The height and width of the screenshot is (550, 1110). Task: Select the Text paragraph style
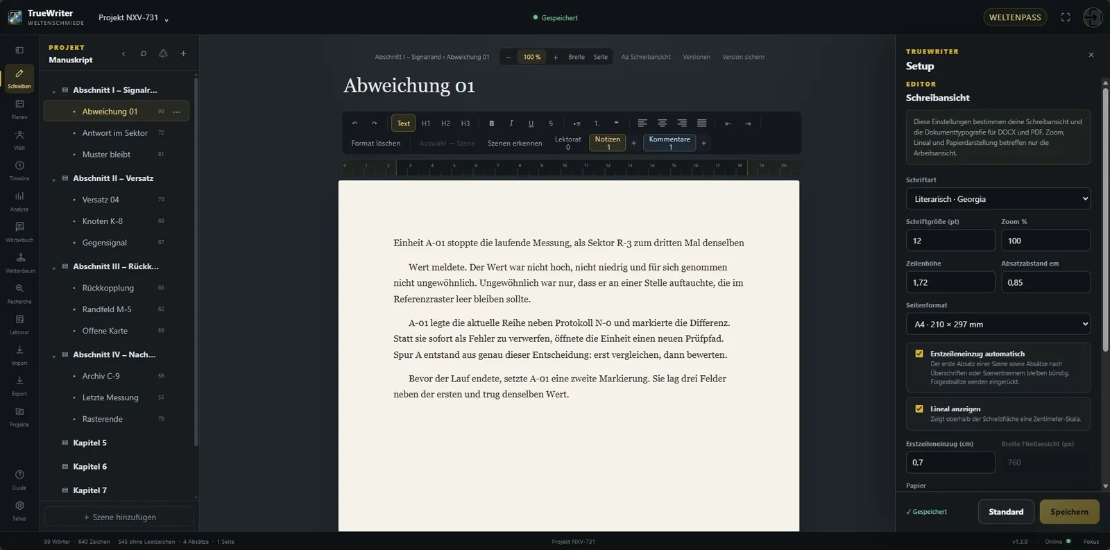403,123
